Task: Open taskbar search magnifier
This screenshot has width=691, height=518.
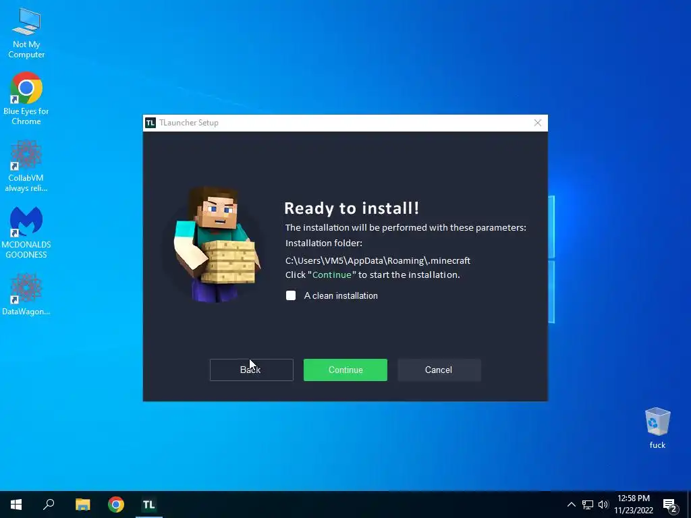Action: click(x=49, y=505)
